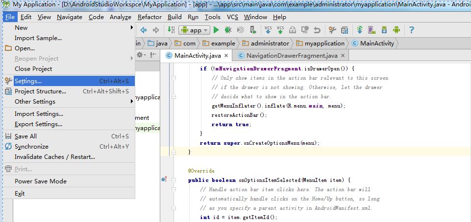Sync project with Gradle files icon

tap(360, 30)
